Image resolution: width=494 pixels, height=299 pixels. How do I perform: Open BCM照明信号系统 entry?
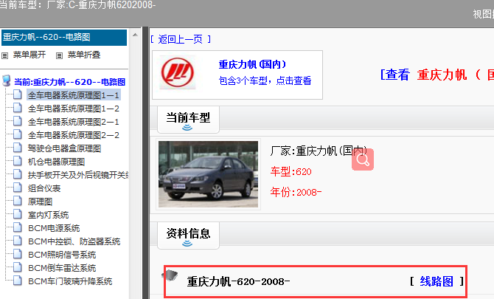tap(62, 255)
